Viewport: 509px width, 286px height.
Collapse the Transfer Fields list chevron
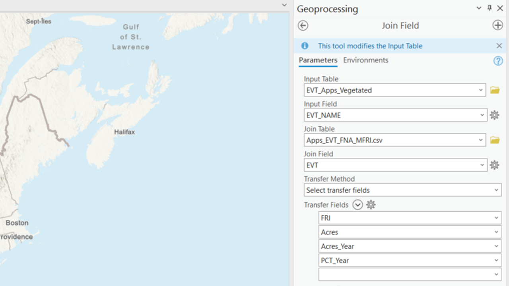tap(357, 205)
